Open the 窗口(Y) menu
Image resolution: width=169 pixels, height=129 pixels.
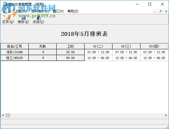tap(58, 11)
